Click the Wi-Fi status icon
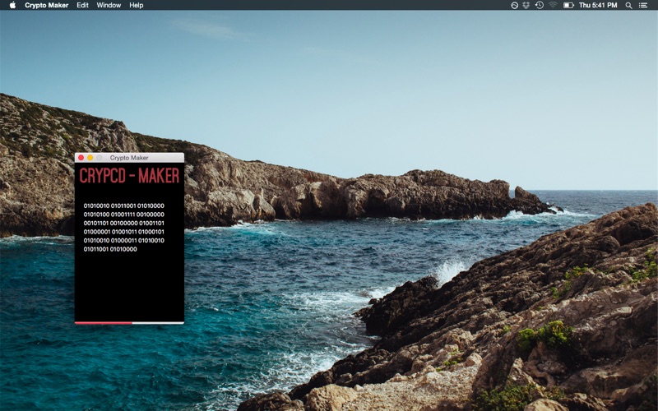658x411 pixels. pos(553,5)
